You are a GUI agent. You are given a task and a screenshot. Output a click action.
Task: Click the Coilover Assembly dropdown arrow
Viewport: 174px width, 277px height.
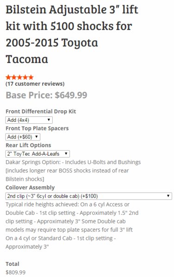coord(168,196)
